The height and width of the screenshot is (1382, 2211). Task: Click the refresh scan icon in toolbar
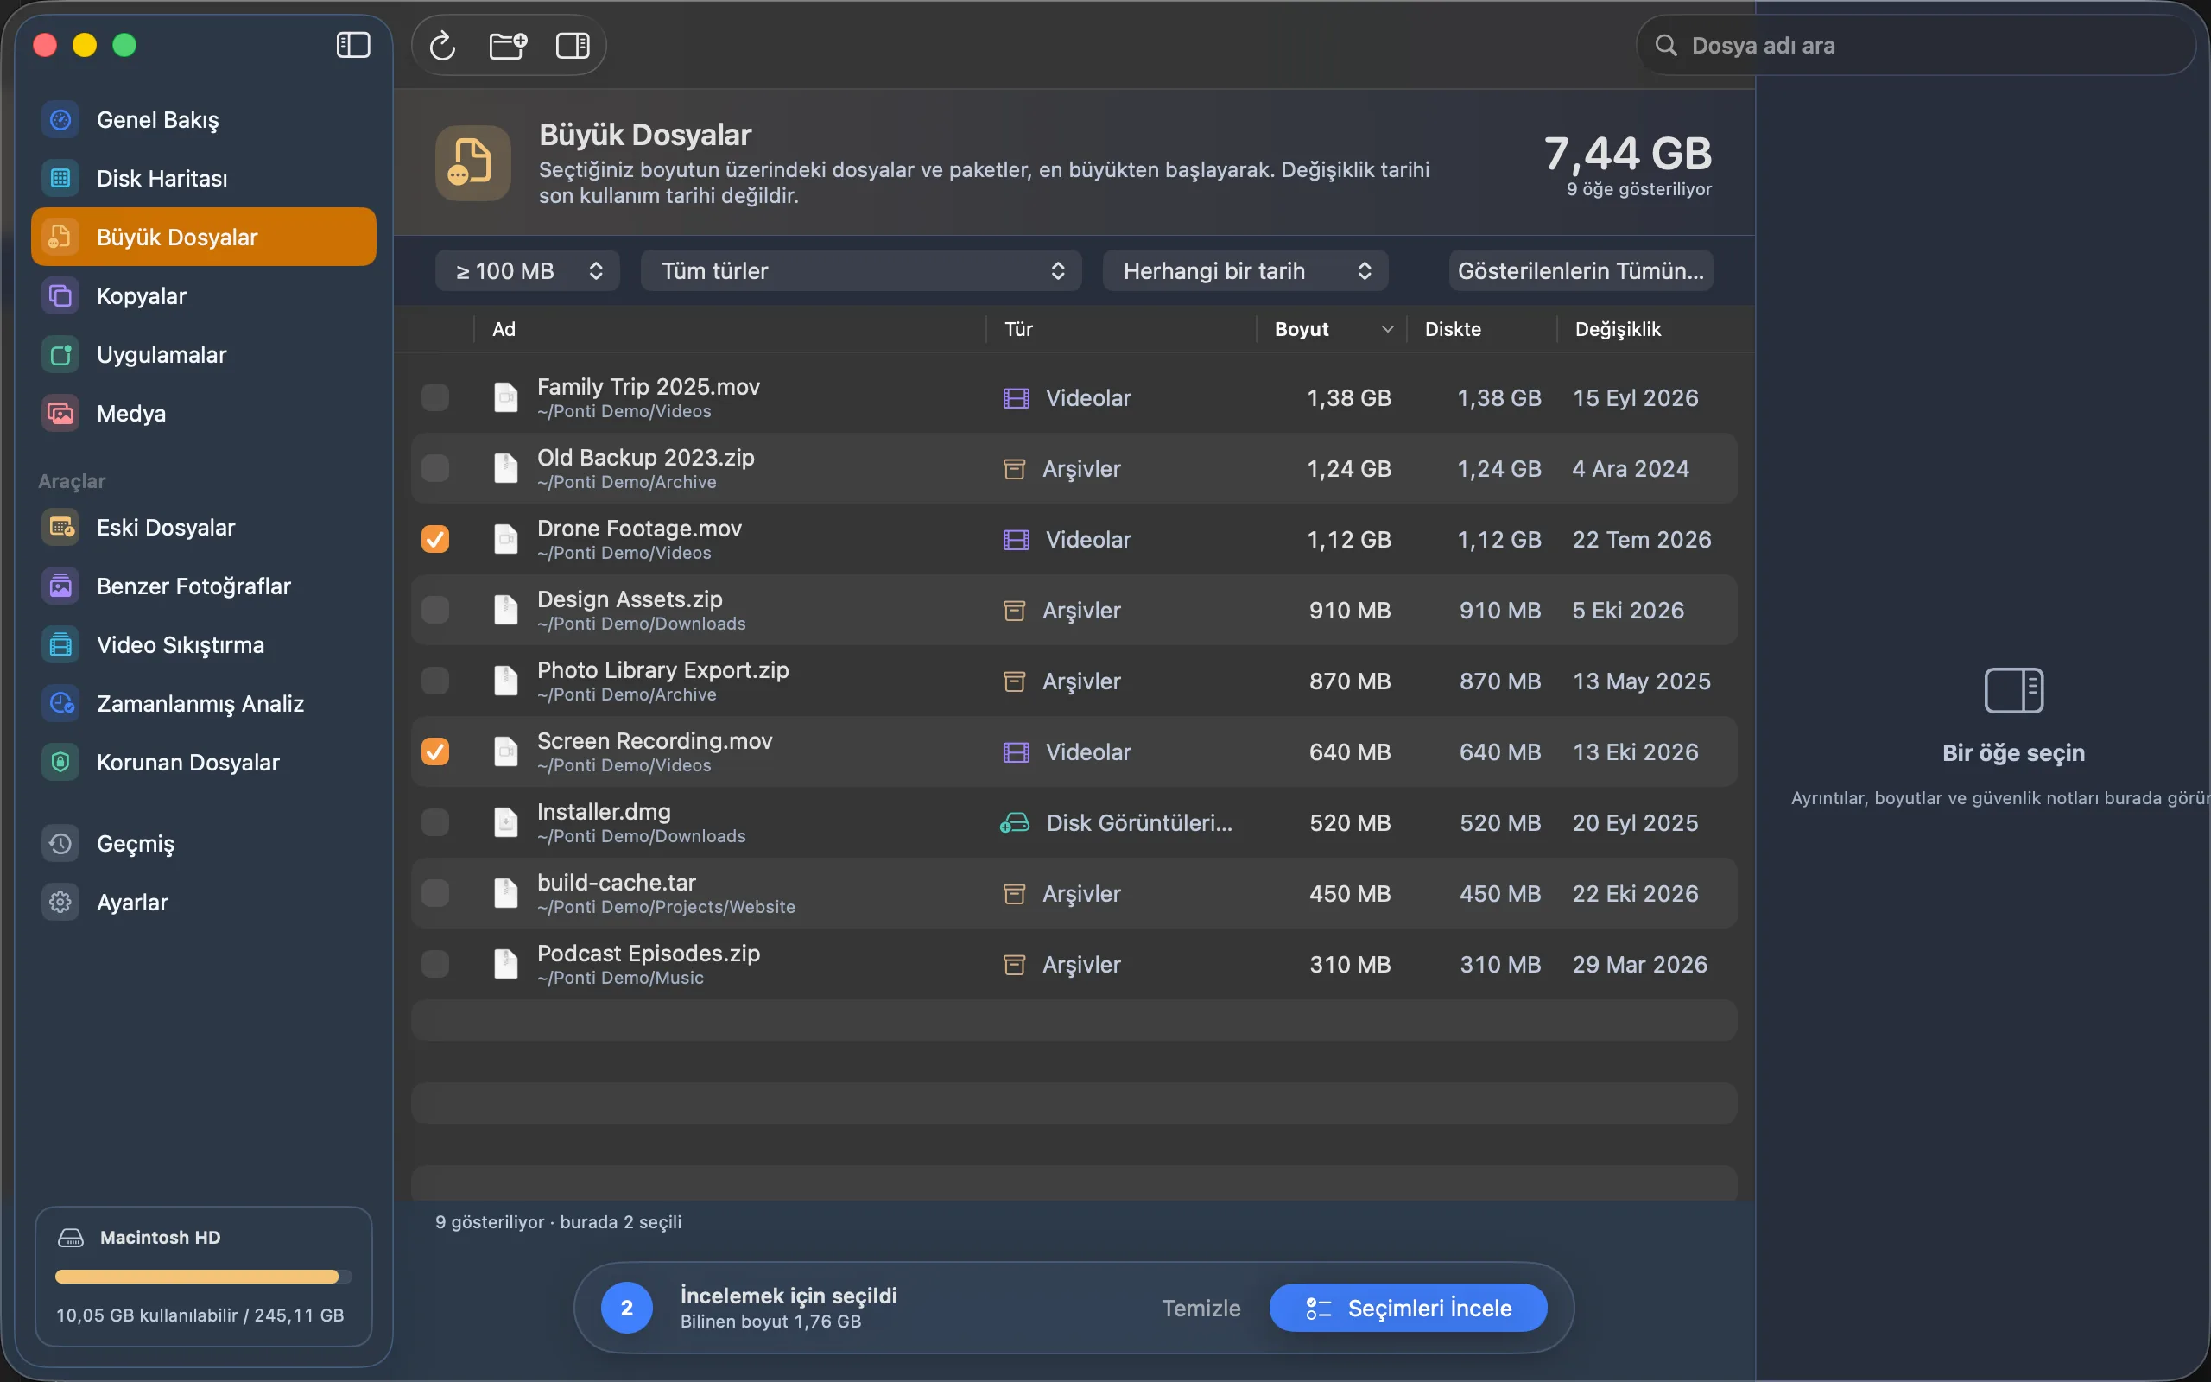(x=442, y=45)
